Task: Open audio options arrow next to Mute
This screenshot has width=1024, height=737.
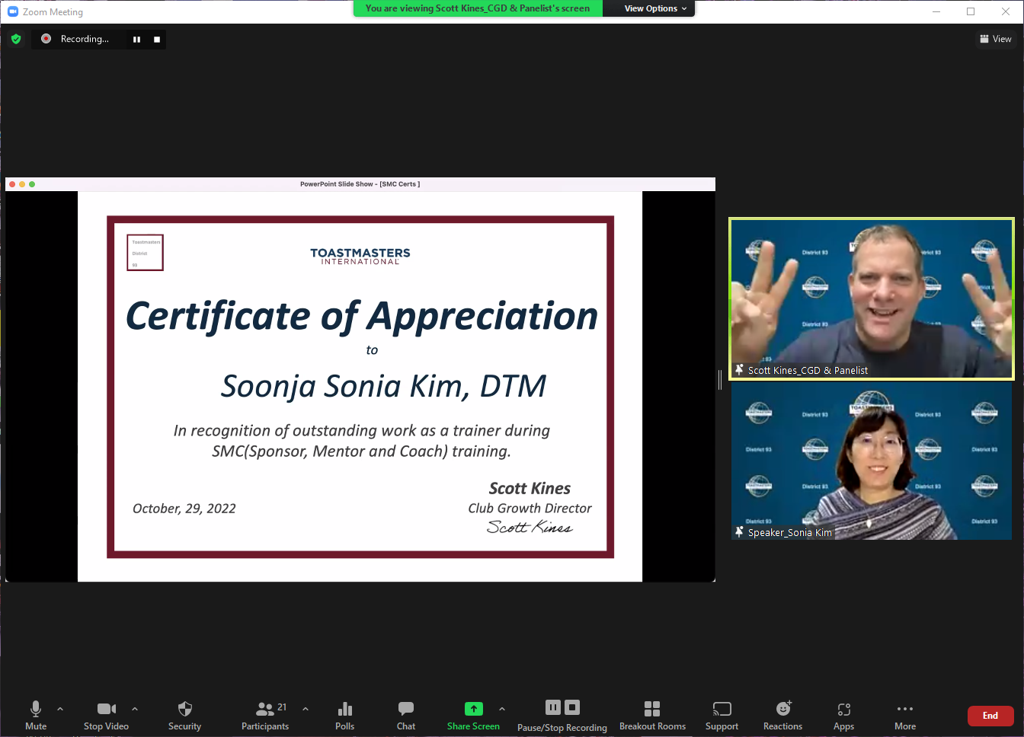Action: [60, 709]
